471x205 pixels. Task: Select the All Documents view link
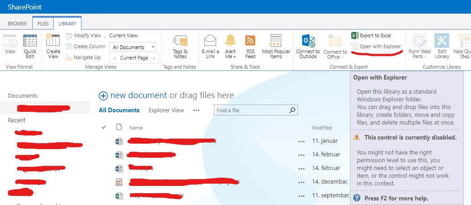[x=119, y=110]
